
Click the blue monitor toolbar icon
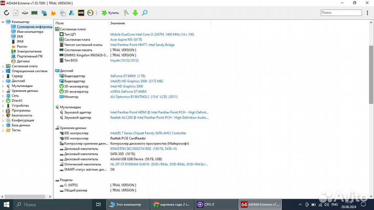point(44,13)
